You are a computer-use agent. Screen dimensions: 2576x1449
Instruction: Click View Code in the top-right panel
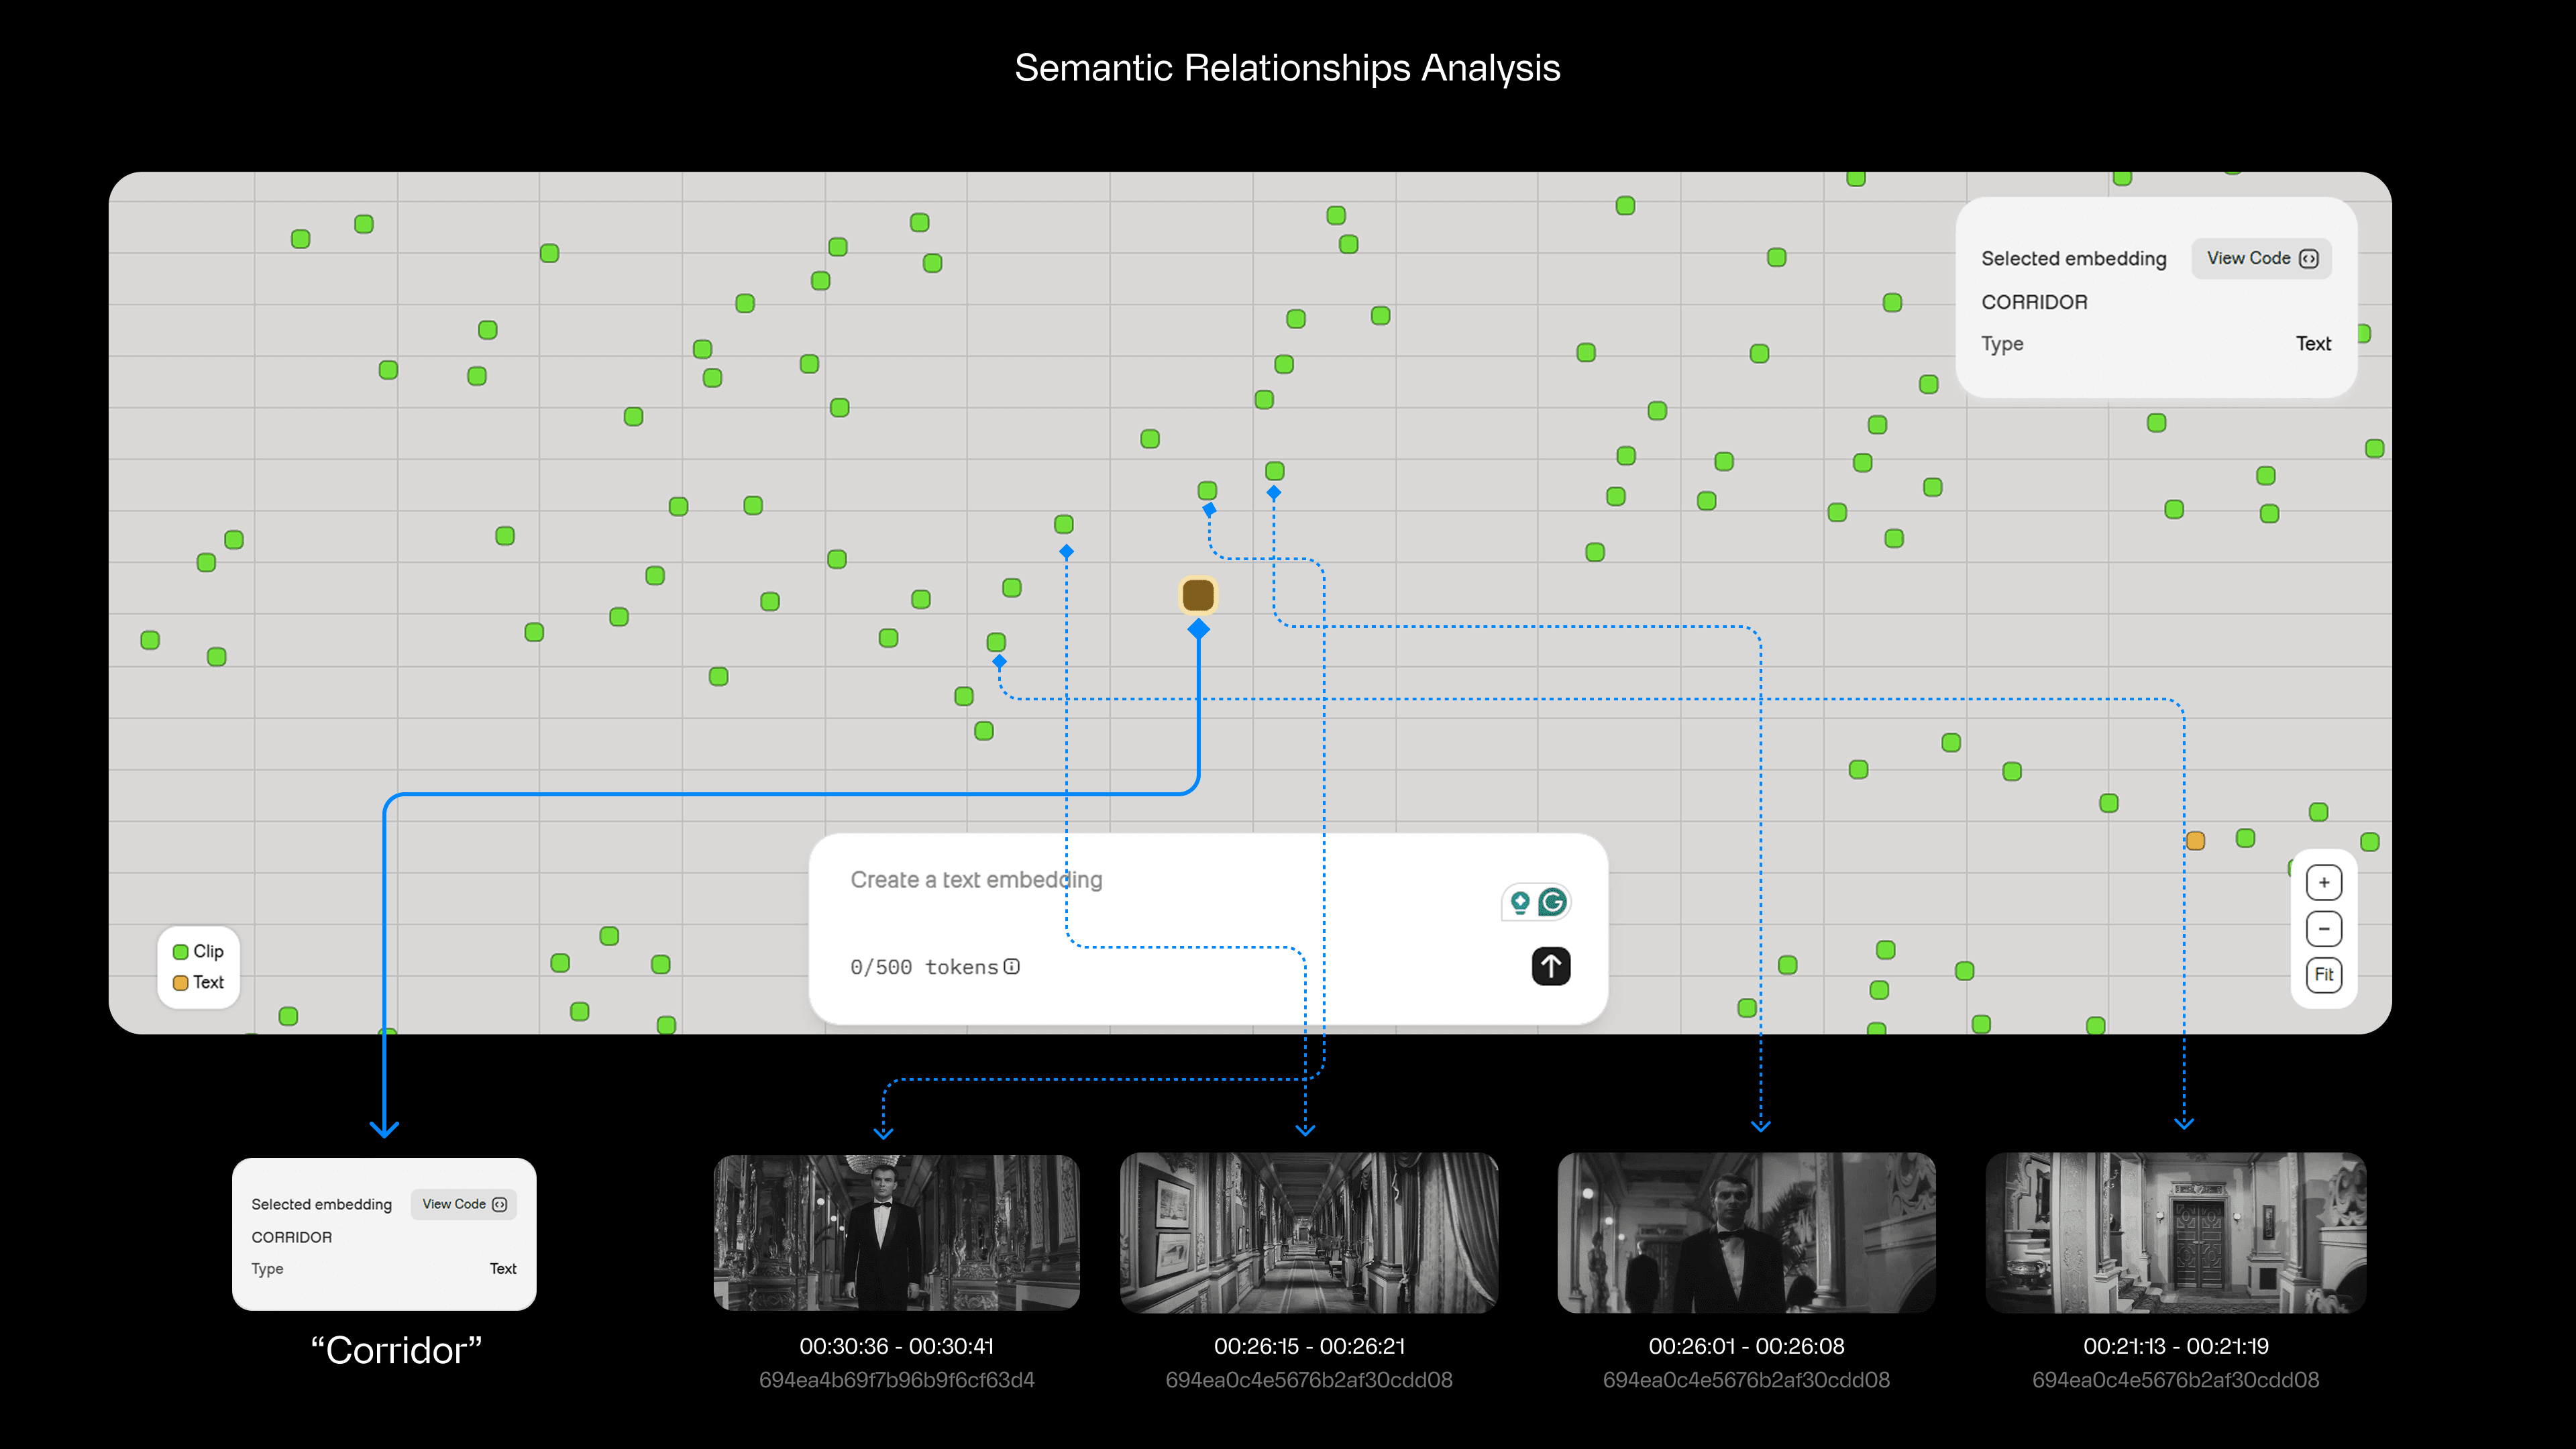coord(2261,258)
